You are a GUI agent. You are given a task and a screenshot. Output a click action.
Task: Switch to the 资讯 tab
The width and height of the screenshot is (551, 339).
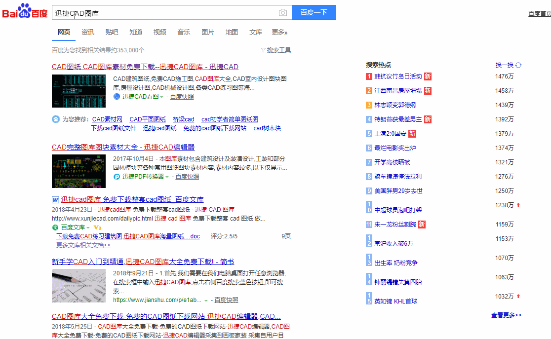[88, 32]
